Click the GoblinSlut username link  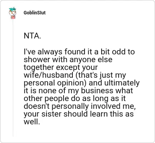[x=34, y=13]
